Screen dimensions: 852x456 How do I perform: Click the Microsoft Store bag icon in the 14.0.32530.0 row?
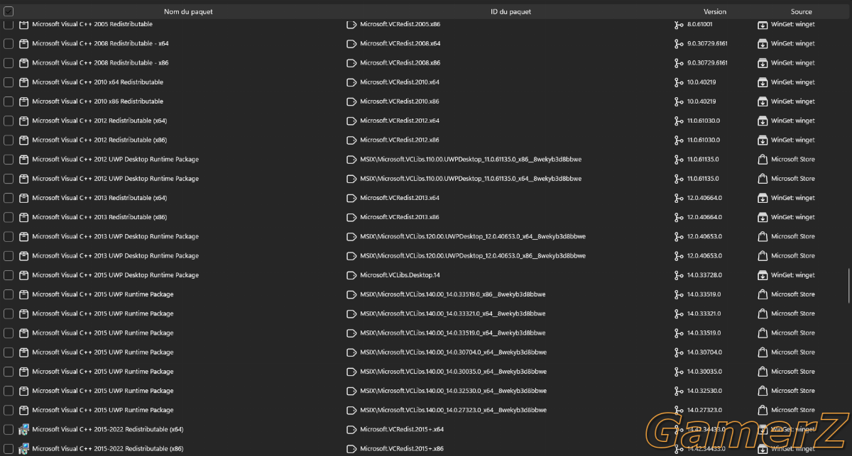(x=763, y=391)
